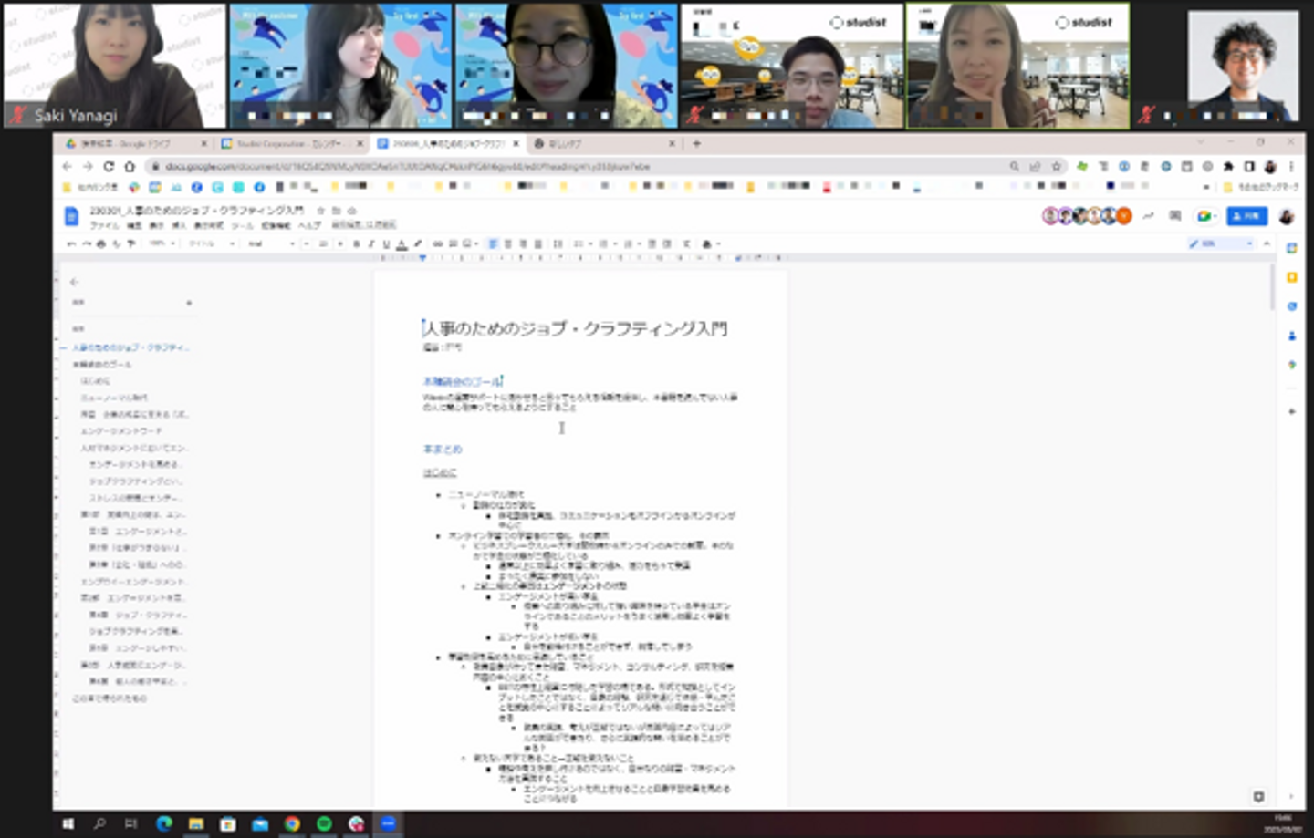Bookmark this page with the address bar star
Image resolution: width=1314 pixels, height=838 pixels.
(1057, 166)
